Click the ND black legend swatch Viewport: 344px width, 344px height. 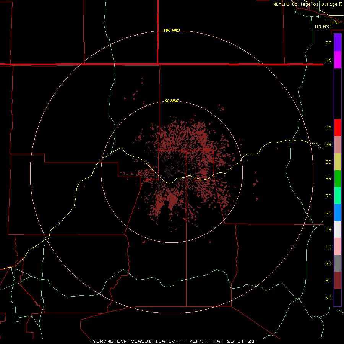tap(338, 297)
